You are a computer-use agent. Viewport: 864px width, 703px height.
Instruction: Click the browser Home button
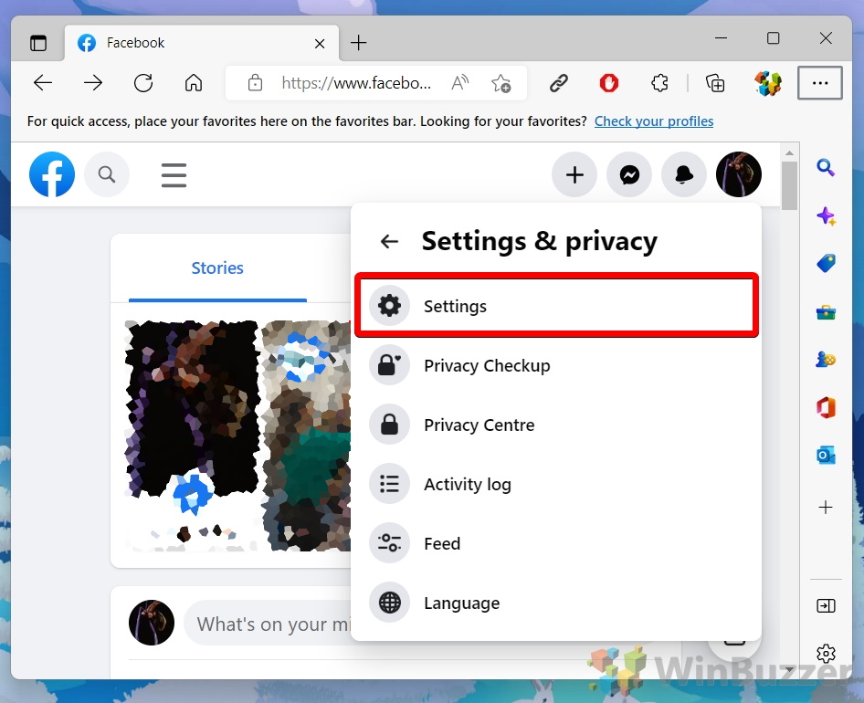point(194,83)
